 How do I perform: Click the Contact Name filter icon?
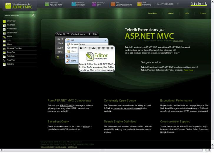click(89, 34)
